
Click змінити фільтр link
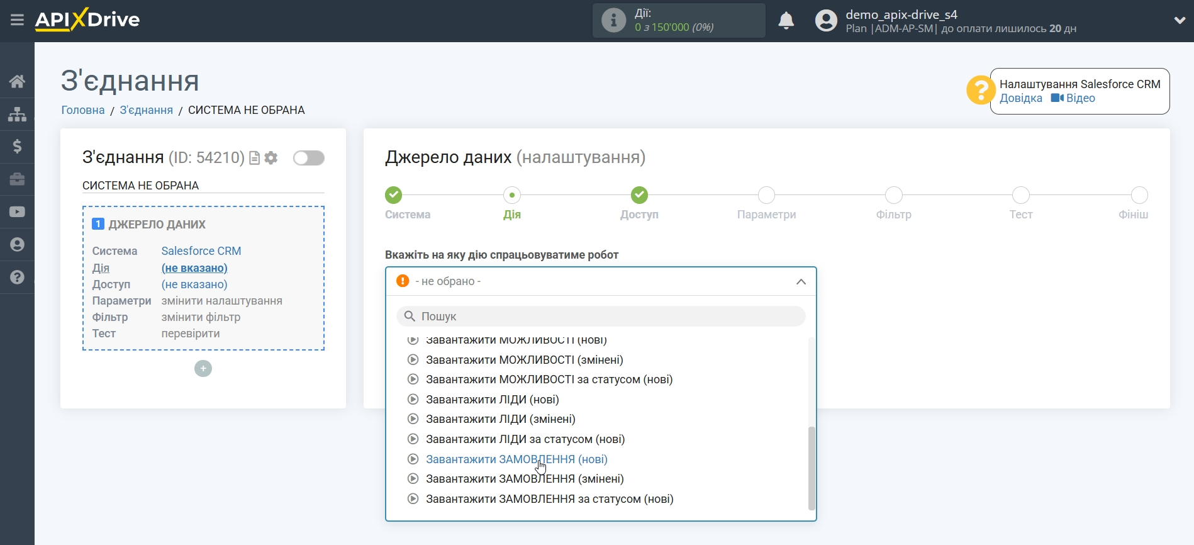[201, 317]
